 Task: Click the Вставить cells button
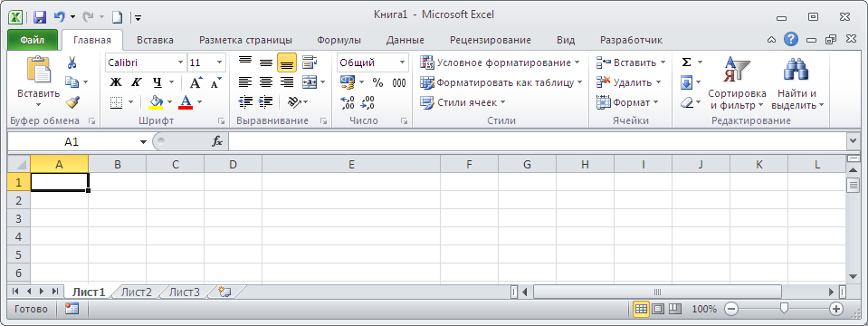[x=631, y=62]
